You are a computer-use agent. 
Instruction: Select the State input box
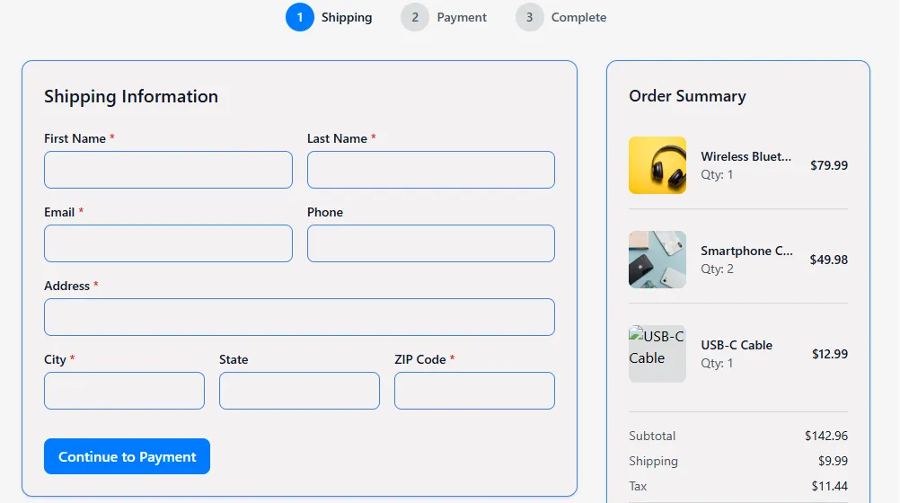[299, 391]
